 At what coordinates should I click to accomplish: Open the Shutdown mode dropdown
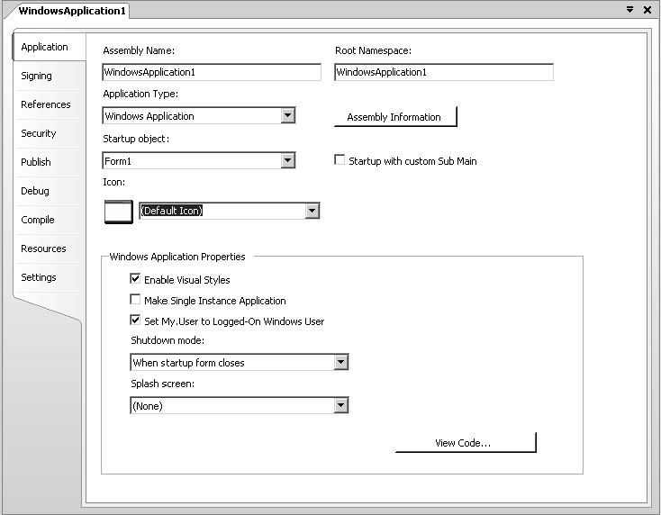coord(340,362)
